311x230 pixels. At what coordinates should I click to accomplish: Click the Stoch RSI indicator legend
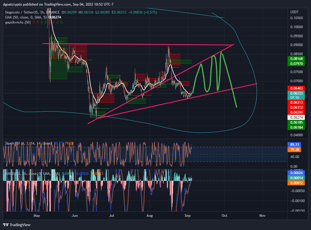(28, 143)
